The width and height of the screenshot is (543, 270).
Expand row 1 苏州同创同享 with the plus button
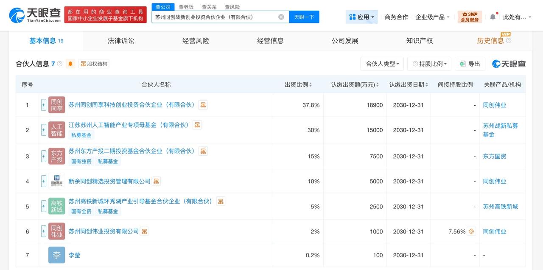click(x=44, y=105)
